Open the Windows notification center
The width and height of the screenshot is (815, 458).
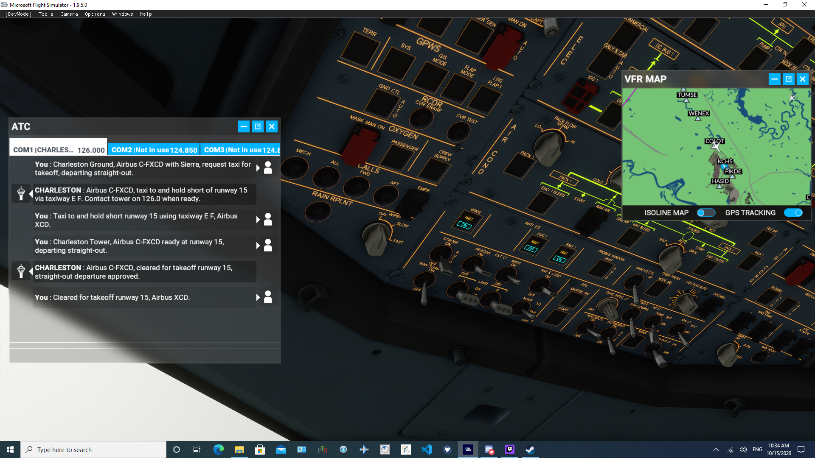801,450
